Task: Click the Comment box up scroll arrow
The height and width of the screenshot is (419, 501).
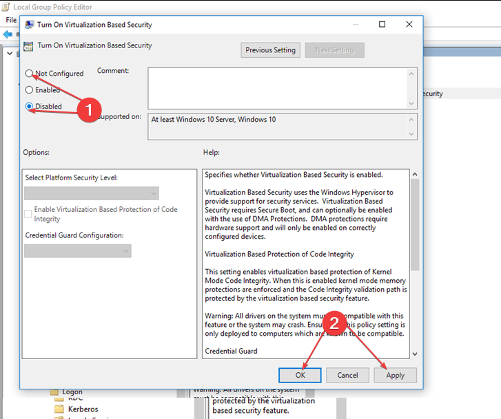Action: 411,74
